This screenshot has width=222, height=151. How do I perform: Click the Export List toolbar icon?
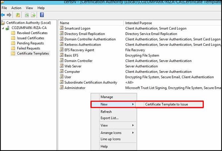pyautogui.click(x=33, y=15)
